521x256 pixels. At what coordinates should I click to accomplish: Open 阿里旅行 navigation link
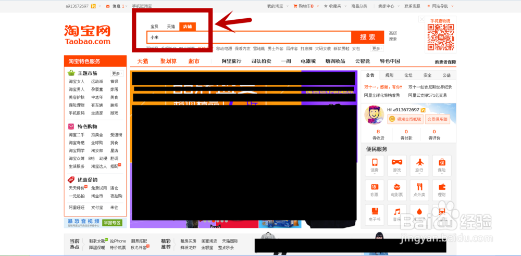232,61
